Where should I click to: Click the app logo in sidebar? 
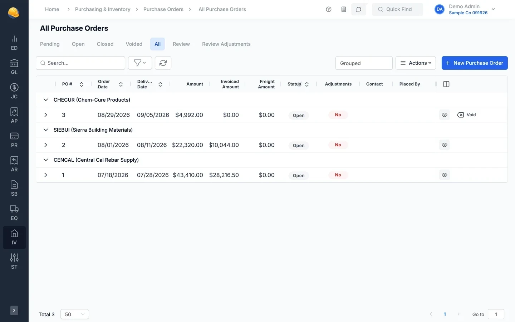point(14,13)
